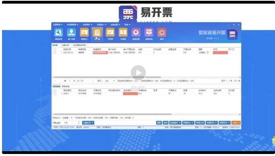
Task: Check the product 00001 row checkbox
Action: coord(55,94)
